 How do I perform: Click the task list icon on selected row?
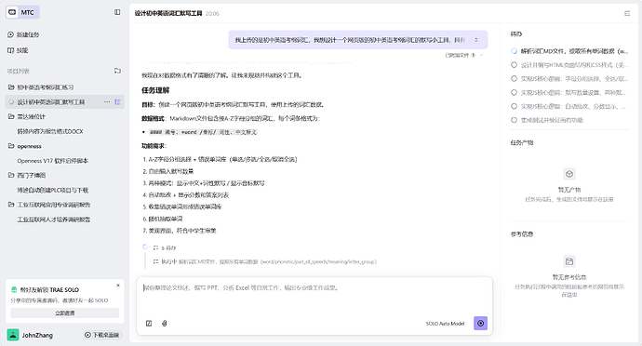117,102
